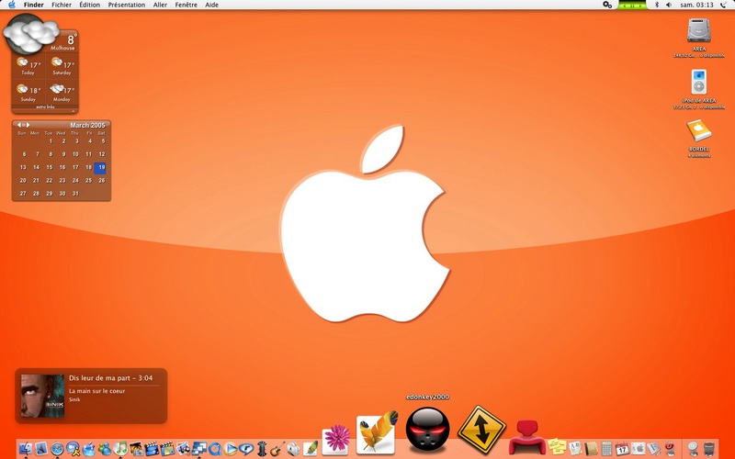This screenshot has width=735, height=459.
Task: Click Saturday forecast in weather widget
Action: pyautogui.click(x=62, y=66)
